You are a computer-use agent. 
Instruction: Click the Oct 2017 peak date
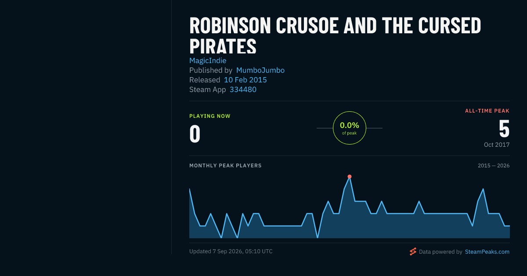tap(497, 145)
